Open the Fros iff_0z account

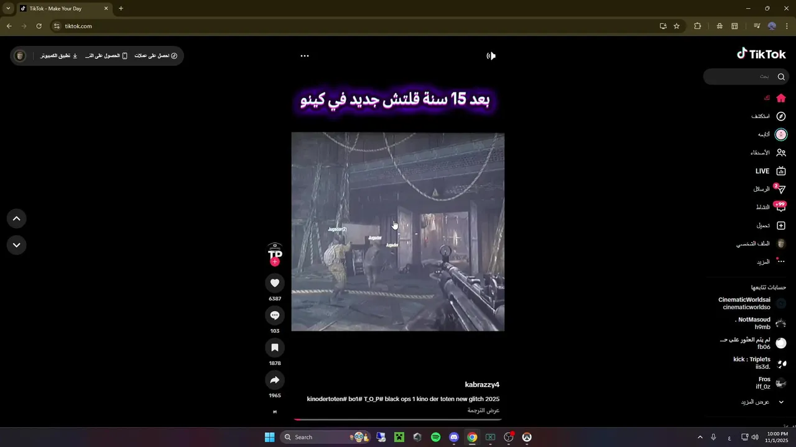(771, 383)
